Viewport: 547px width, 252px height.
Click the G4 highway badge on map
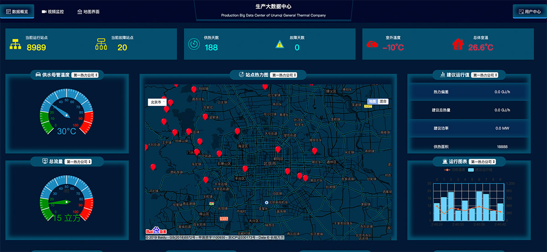(212, 204)
